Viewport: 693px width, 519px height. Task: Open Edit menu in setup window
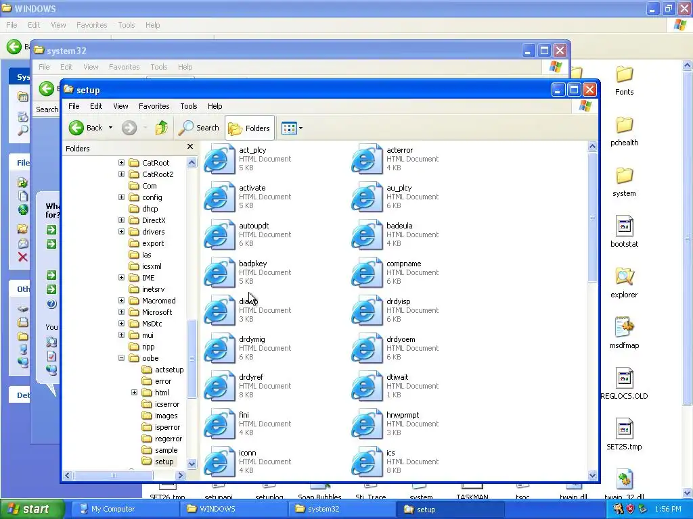(x=96, y=106)
